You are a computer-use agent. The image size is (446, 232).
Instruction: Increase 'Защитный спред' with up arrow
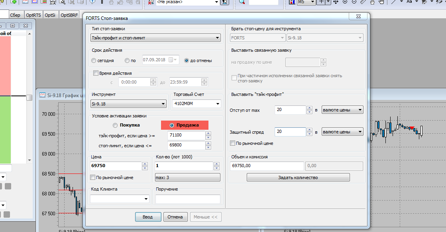tap(309, 130)
